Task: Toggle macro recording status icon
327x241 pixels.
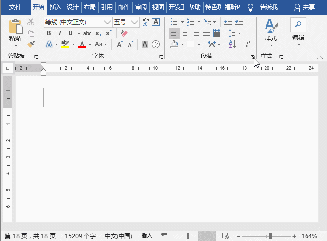Action: [x=164, y=236]
